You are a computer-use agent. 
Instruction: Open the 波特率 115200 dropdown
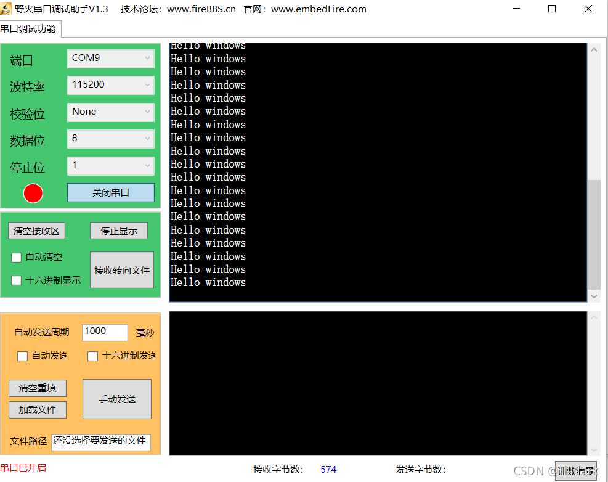pyautogui.click(x=111, y=85)
